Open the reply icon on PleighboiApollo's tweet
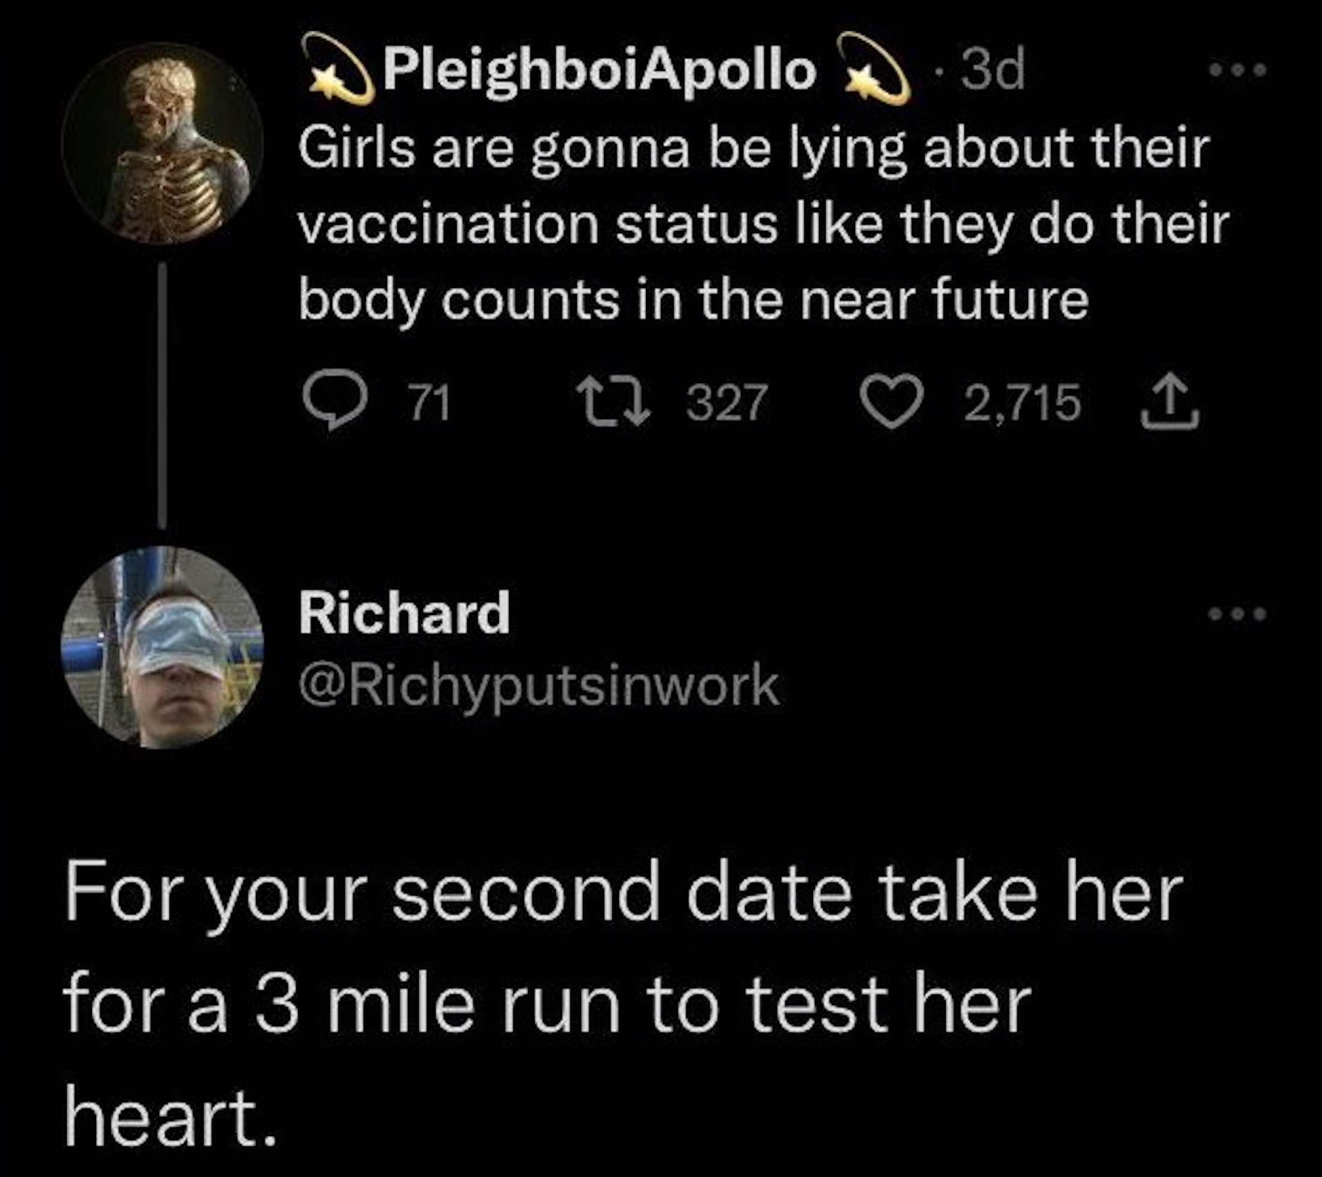 coord(334,400)
